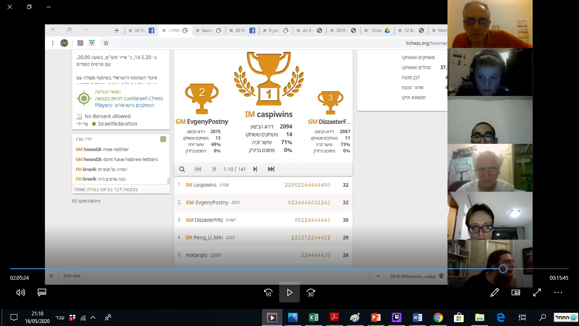Switch to the An Ec tab

coord(309,30)
